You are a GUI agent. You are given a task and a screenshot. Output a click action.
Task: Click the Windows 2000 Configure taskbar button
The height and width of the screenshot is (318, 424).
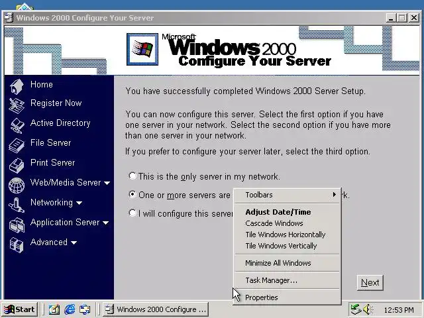(x=156, y=309)
